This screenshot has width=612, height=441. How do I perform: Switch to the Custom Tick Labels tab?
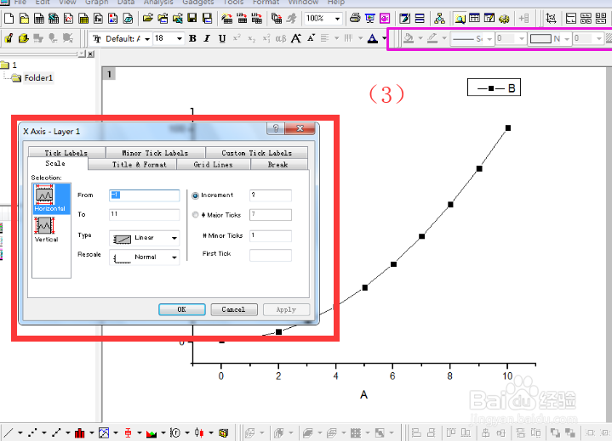tap(256, 153)
